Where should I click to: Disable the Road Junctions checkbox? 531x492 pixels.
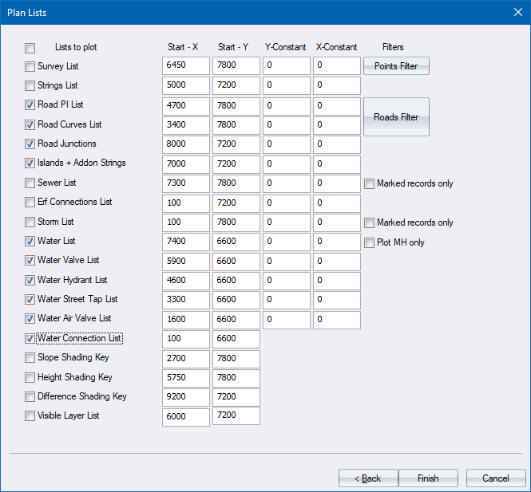[30, 144]
